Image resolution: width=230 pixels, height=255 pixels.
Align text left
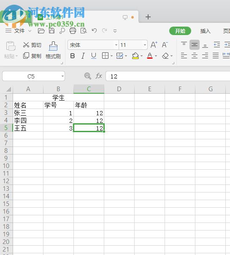184,56
